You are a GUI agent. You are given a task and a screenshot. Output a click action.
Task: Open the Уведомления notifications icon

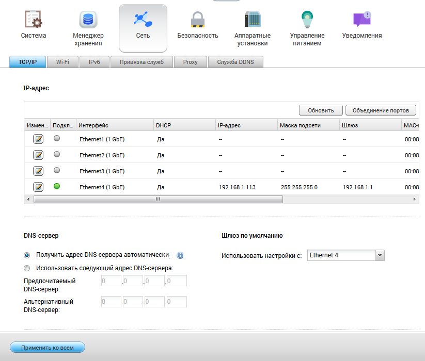(x=362, y=20)
